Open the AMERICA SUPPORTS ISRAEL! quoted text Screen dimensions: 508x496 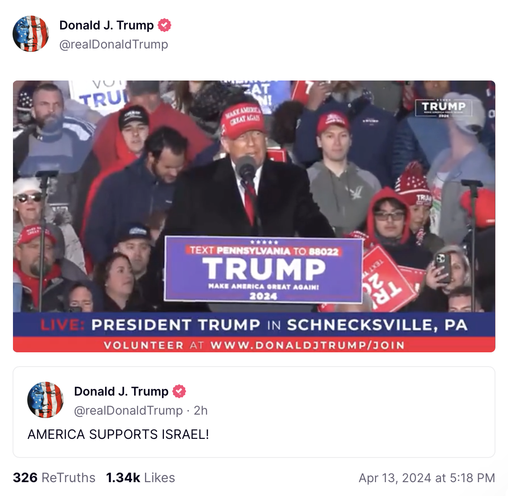[x=118, y=435]
